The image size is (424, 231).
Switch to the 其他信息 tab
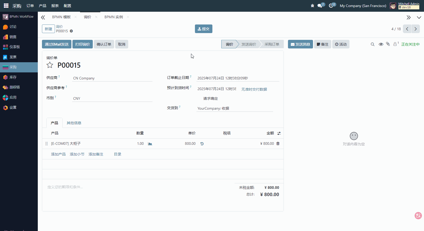(x=74, y=123)
